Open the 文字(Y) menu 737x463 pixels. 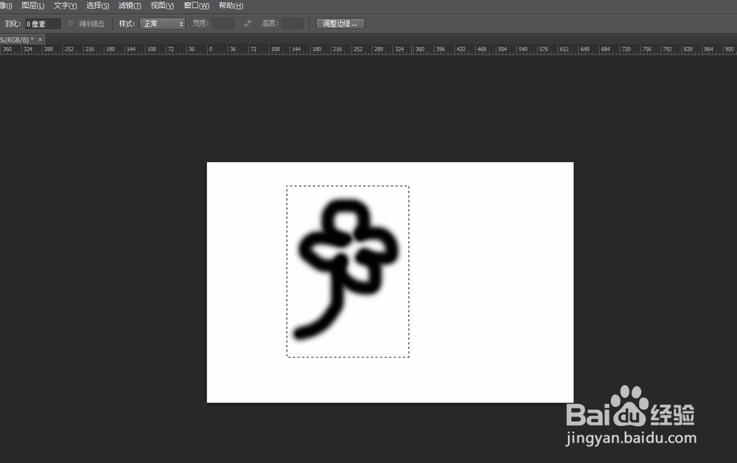click(66, 6)
